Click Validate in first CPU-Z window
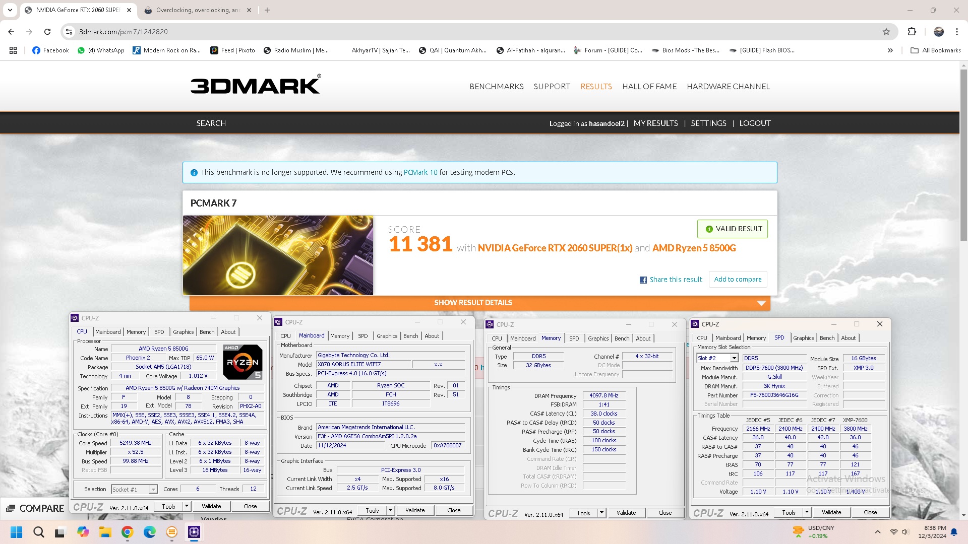This screenshot has height=544, width=968. point(211,506)
